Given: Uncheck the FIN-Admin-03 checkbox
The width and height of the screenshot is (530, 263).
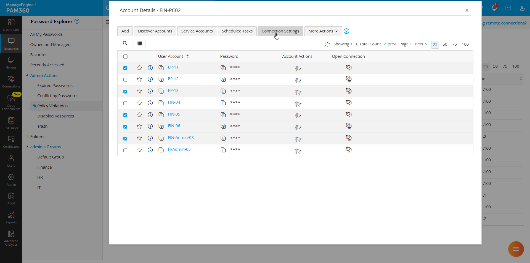Looking at the screenshot, I should [125, 138].
